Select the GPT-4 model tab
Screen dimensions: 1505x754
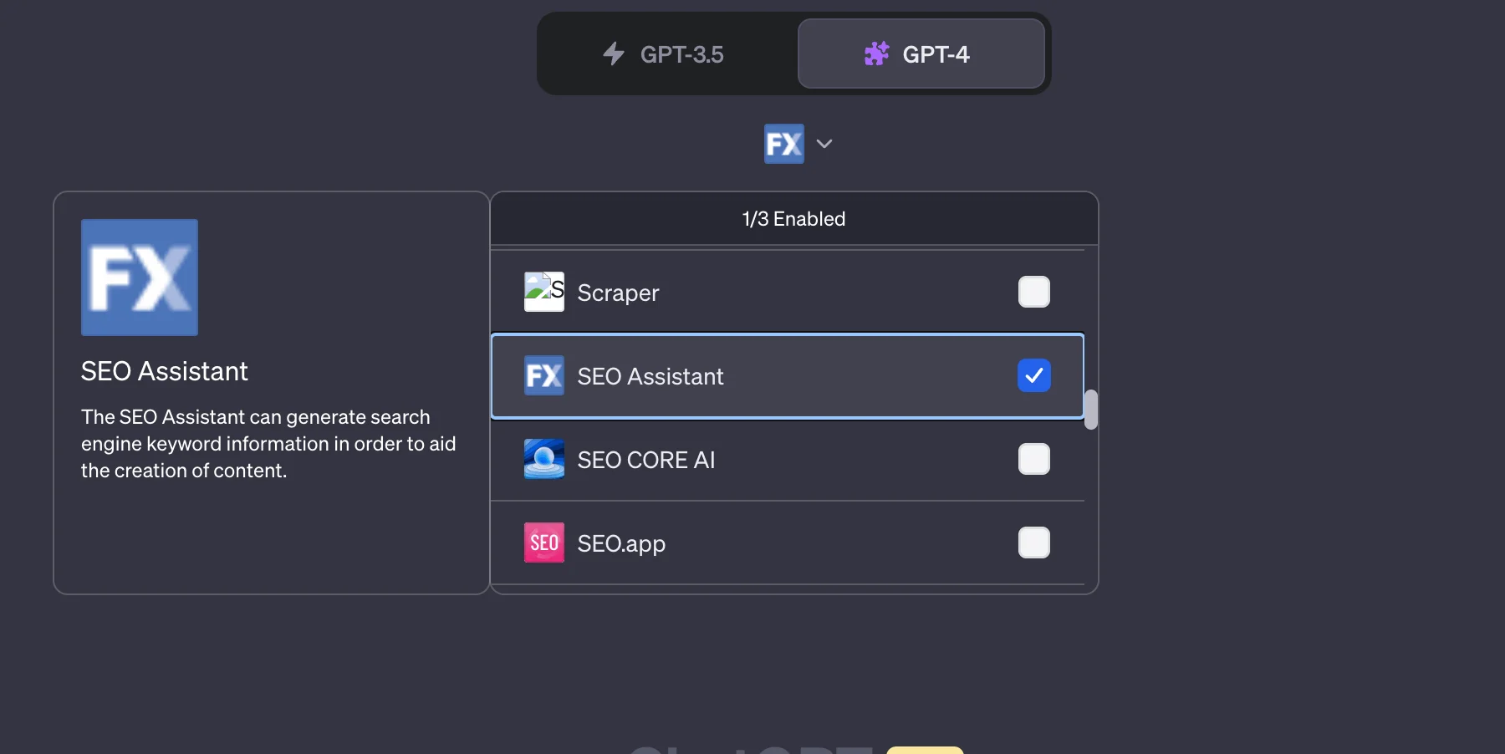tap(921, 54)
